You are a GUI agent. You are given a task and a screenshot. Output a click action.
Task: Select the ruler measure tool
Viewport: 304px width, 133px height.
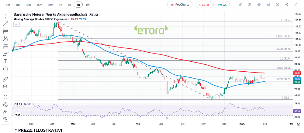click(x=5, y=79)
